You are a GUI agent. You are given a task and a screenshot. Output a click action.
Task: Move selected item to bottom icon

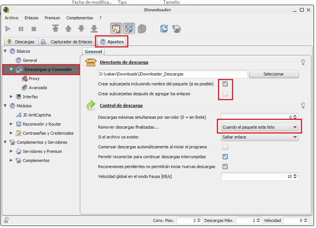point(94,29)
